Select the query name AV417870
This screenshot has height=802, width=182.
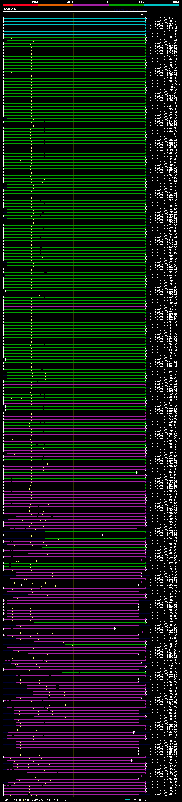coord(11,9)
